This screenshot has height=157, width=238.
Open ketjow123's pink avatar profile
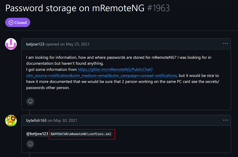click(x=11, y=44)
